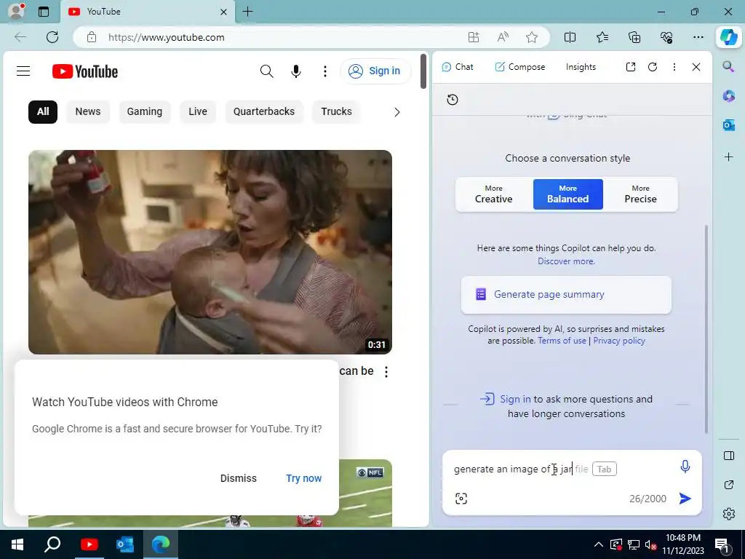Open Edge sidebar settings gear
The height and width of the screenshot is (559, 745).
click(729, 514)
